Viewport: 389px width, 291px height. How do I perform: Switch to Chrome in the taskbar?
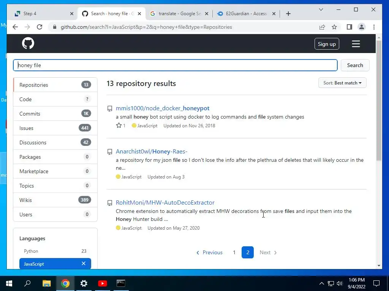[65, 283]
